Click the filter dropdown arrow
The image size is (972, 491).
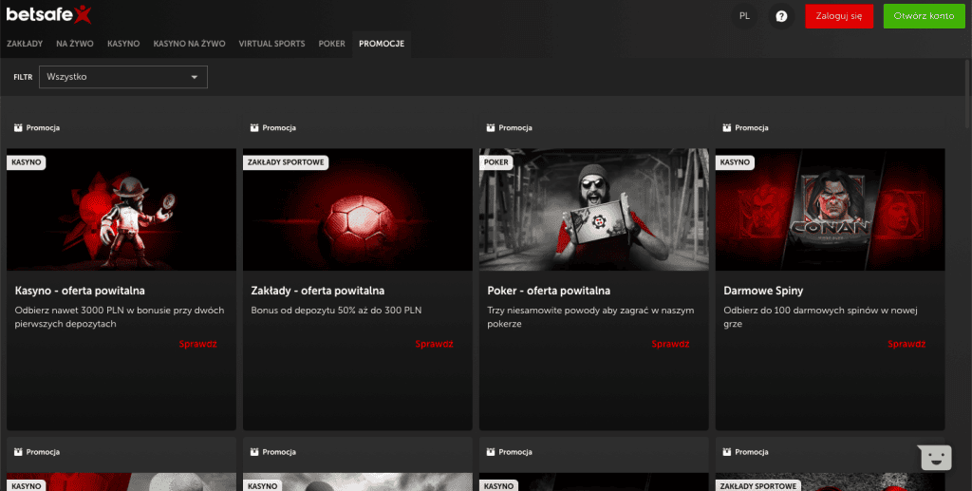(x=195, y=78)
